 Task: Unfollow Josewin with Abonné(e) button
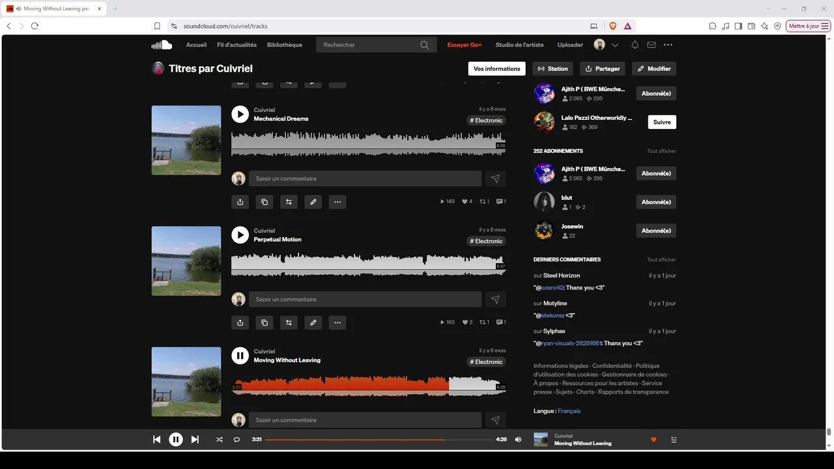(656, 231)
